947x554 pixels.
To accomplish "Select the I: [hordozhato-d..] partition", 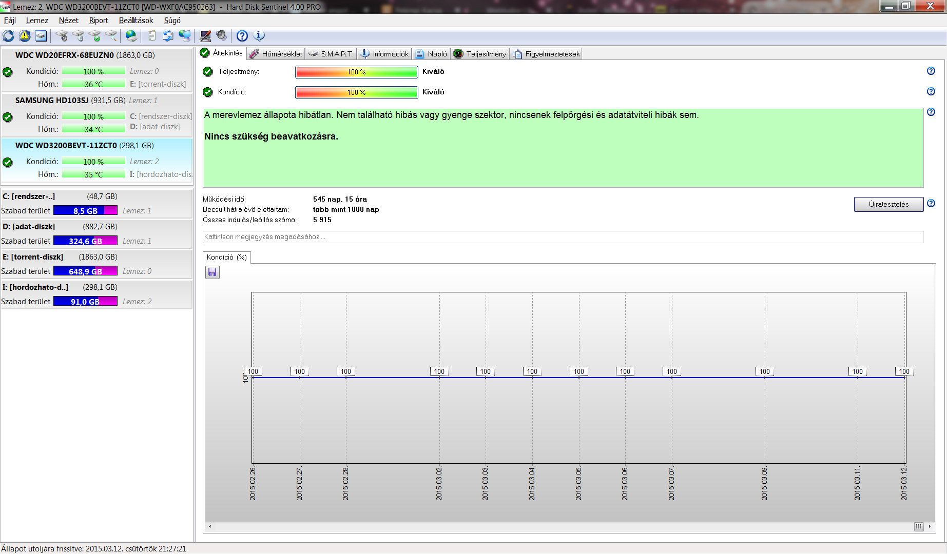I will pos(96,294).
